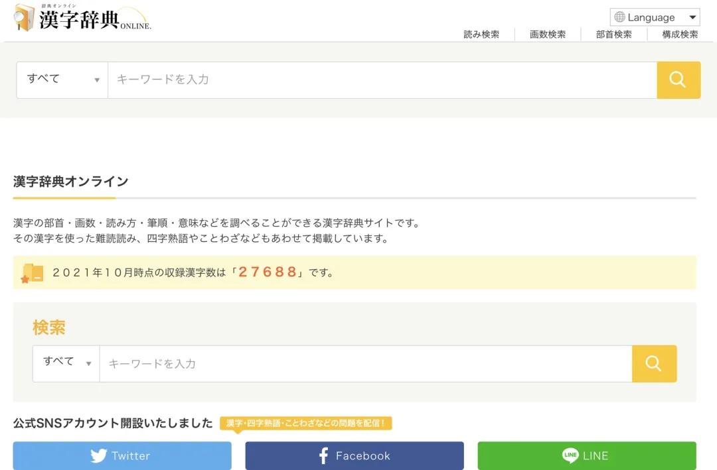
Task: Click the lower yellow magnifier search button
Action: [x=655, y=363]
